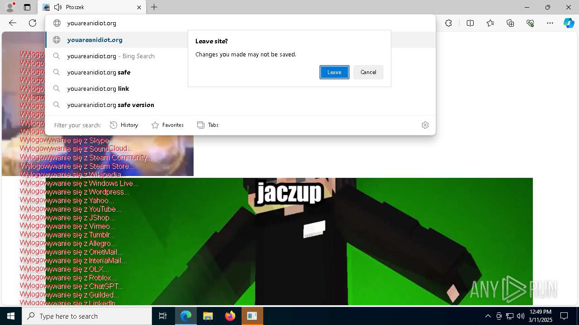Open the network status tray icon

pyautogui.click(x=510, y=316)
